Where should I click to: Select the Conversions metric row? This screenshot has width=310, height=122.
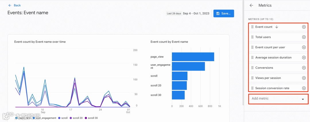click(x=278, y=68)
